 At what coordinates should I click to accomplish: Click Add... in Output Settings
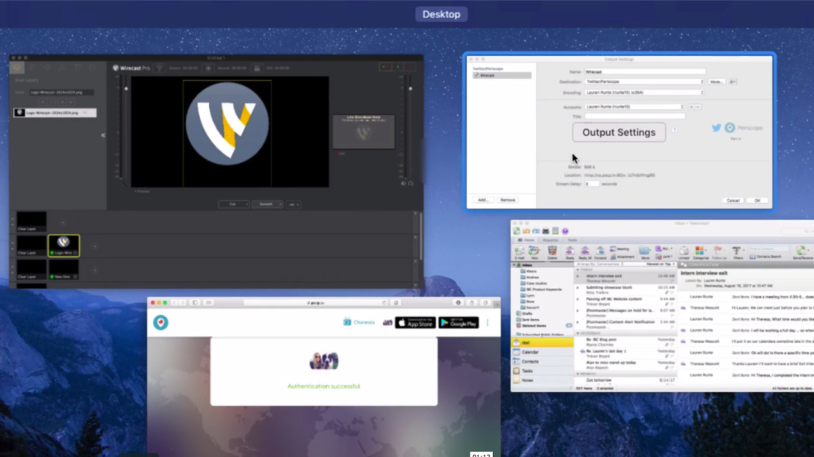[483, 200]
